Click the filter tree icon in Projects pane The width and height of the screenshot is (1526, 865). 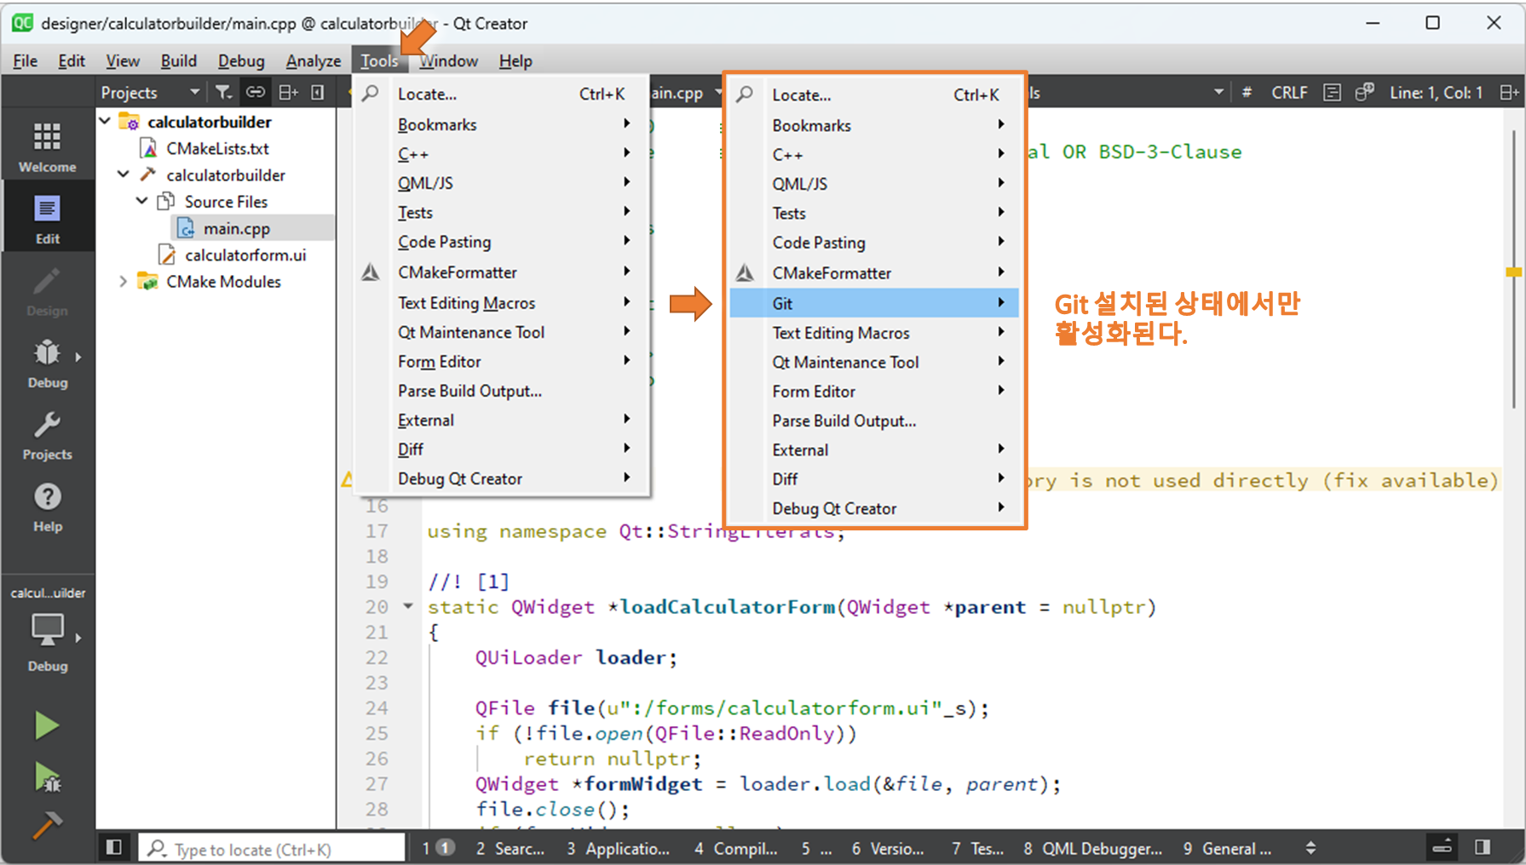pyautogui.click(x=223, y=92)
